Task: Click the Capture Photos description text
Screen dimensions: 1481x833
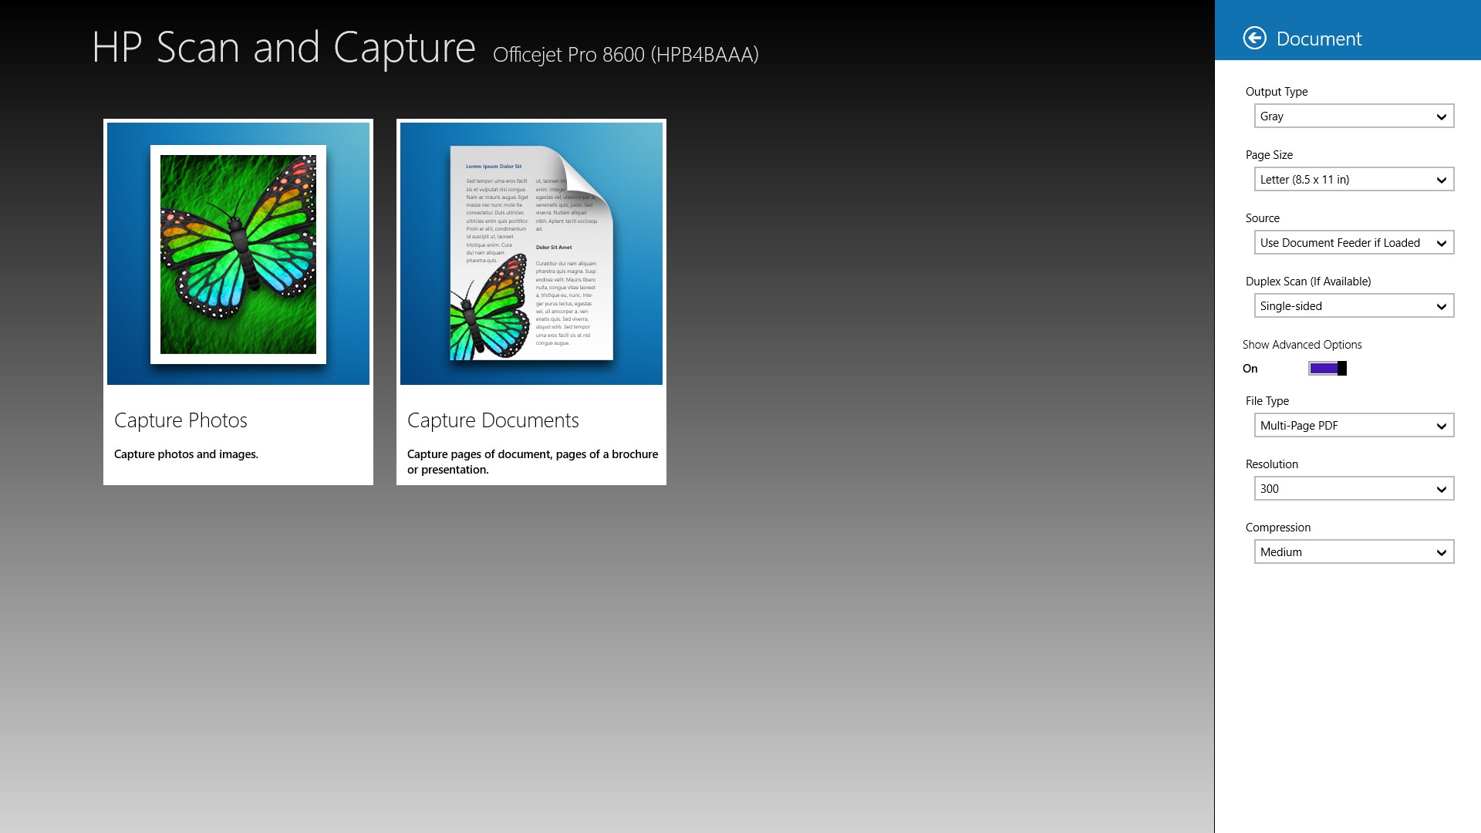Action: (186, 454)
